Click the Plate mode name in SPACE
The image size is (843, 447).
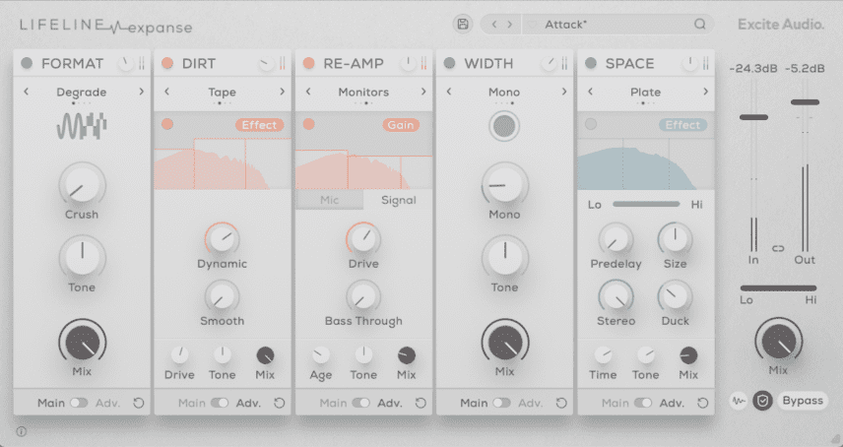pos(645,92)
